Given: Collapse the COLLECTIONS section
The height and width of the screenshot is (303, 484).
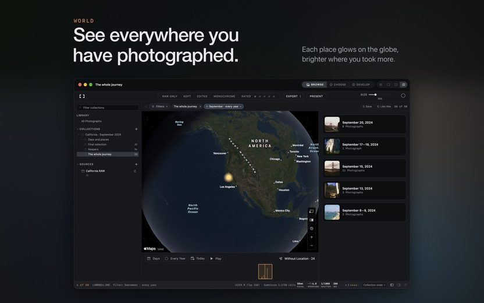Looking at the screenshot, I should click(x=77, y=129).
